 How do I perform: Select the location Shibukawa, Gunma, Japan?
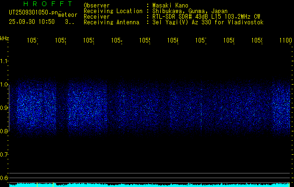pyautogui.click(x=190, y=11)
